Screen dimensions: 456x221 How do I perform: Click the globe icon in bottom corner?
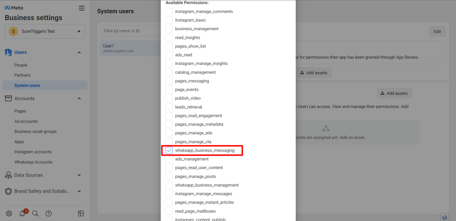click(x=444, y=217)
